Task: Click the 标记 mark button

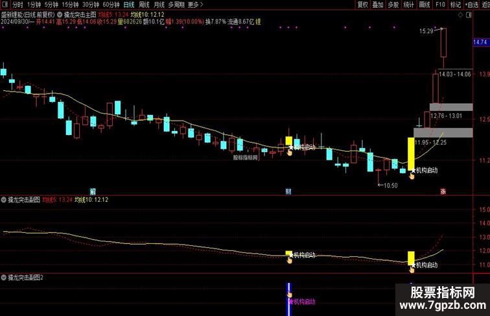Action: [455, 5]
